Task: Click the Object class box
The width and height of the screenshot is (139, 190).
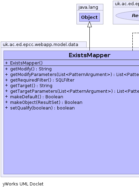Action: tap(89, 17)
